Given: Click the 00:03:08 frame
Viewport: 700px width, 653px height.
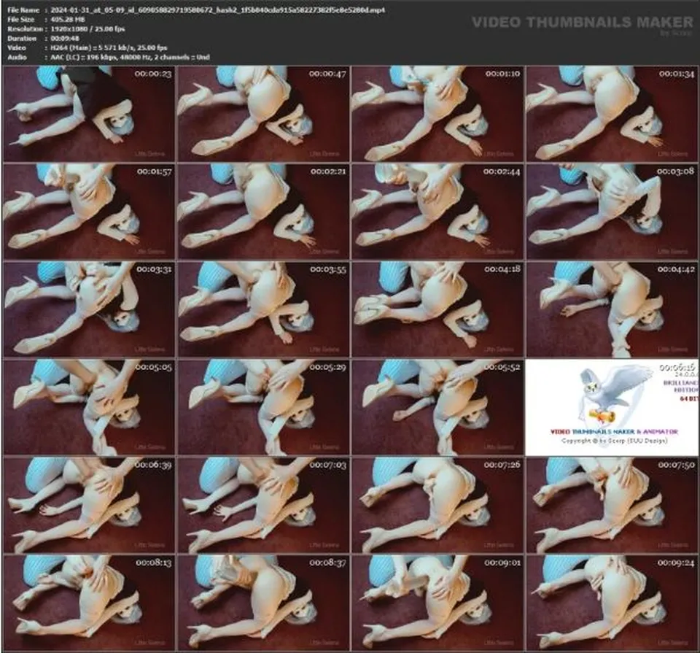Looking at the screenshot, I should [612, 212].
